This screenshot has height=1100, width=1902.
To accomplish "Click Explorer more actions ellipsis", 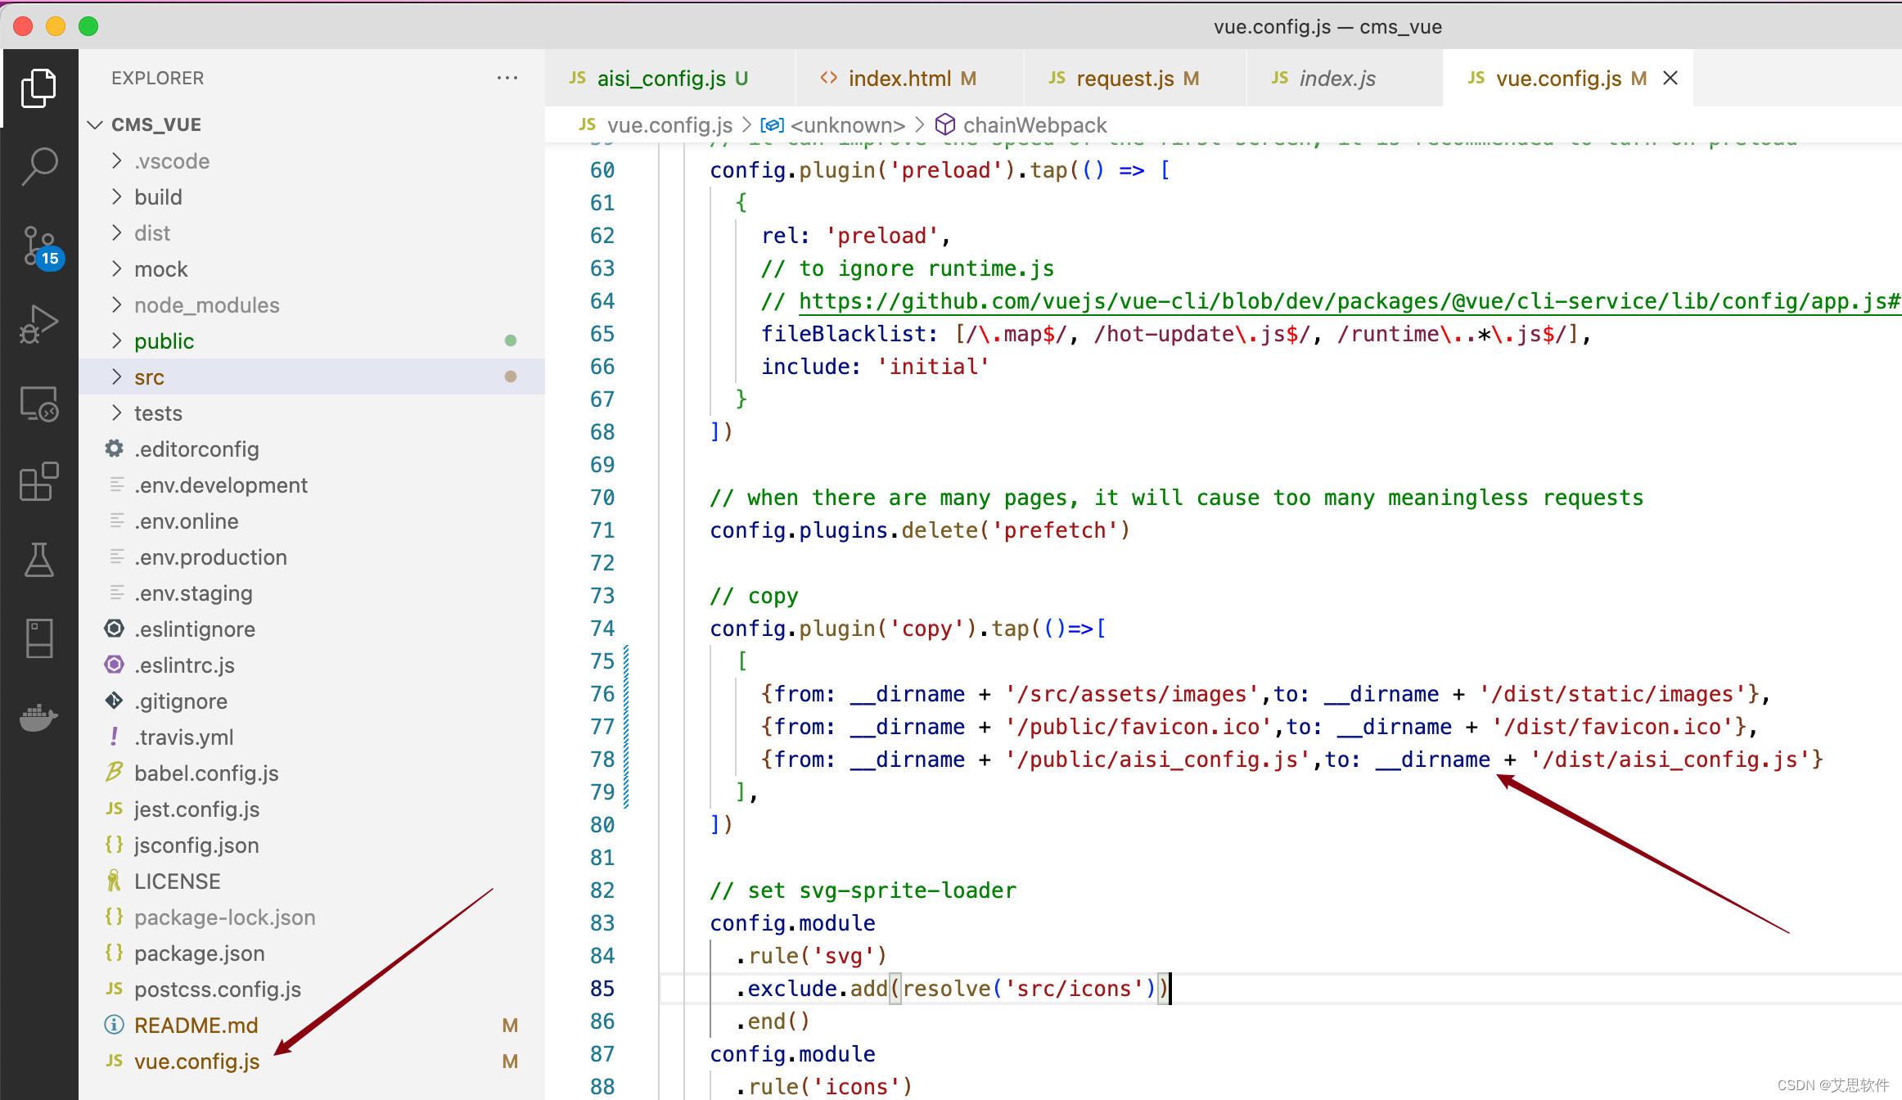I will click(507, 78).
